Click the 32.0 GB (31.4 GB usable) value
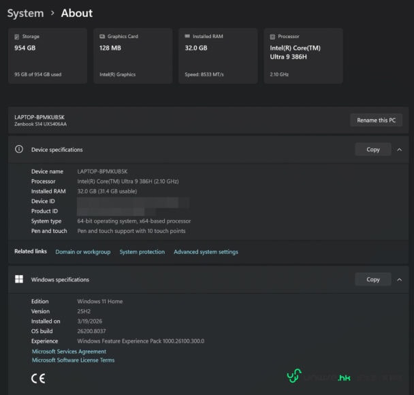Screen dimensions: 414x395 (107, 191)
